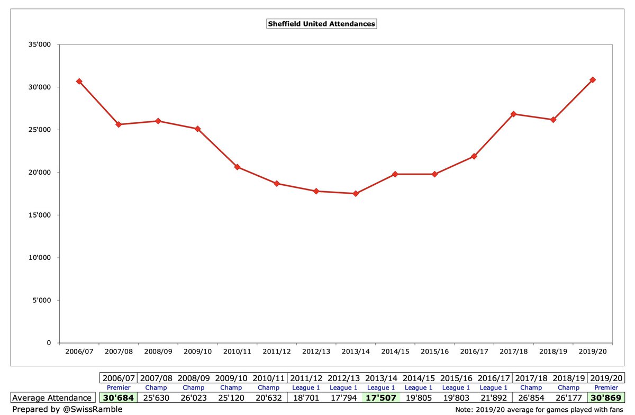
Task: Select the 2014/15 season header in the table
Action: pos(418,378)
